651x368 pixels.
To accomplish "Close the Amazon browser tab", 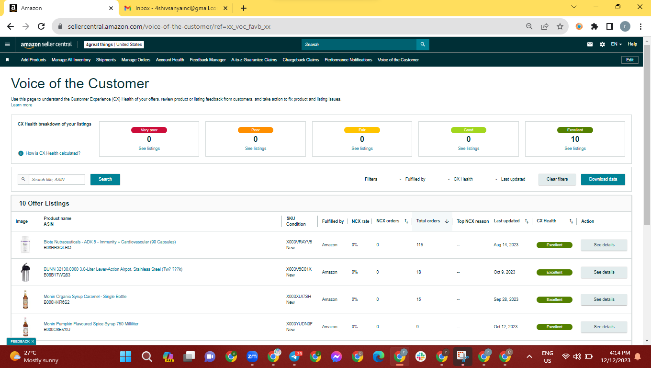I will click(x=111, y=8).
